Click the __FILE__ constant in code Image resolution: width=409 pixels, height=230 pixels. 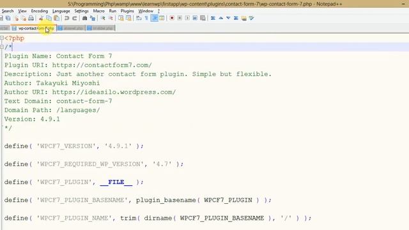(116, 182)
